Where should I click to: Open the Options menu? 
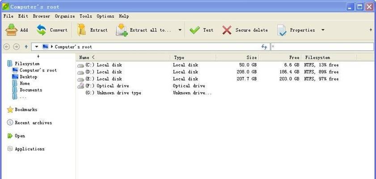tap(105, 16)
